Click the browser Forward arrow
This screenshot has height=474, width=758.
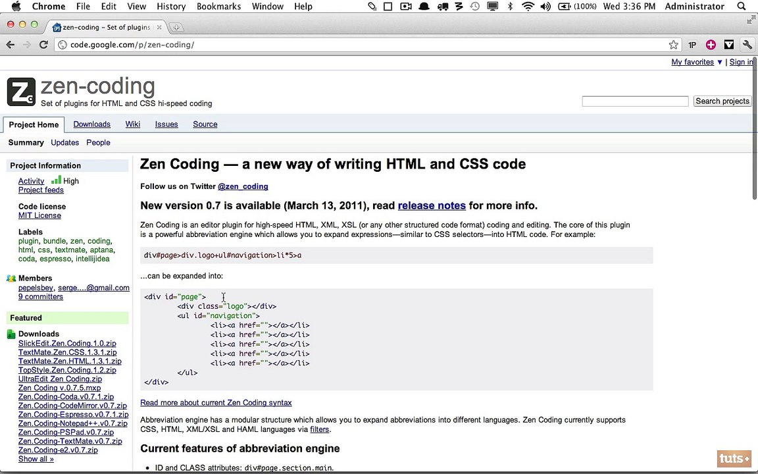[26, 45]
